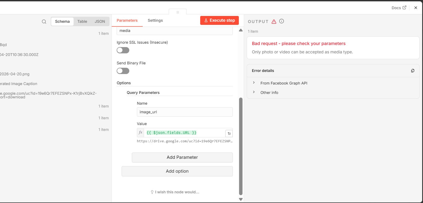Screen dimensions: 423x203
Task: Switch input view to Table
Action: tap(82, 21)
